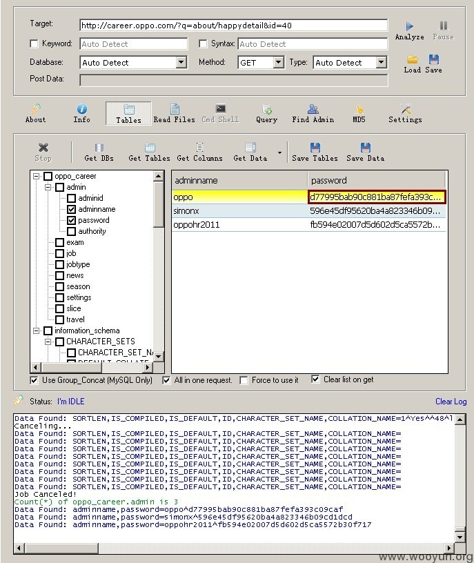Click the Stop icon
Viewport: 474px width, 563px height.
point(43,148)
